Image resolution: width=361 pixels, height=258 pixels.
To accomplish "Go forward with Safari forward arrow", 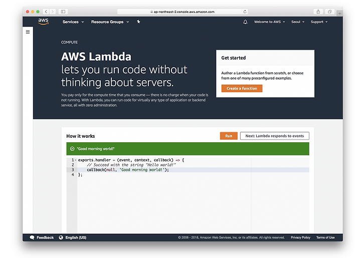I will coord(53,12).
